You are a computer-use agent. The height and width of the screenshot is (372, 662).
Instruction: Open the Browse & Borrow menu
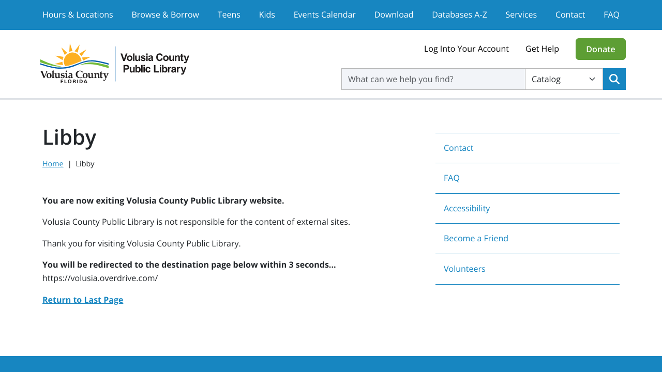coord(165,14)
